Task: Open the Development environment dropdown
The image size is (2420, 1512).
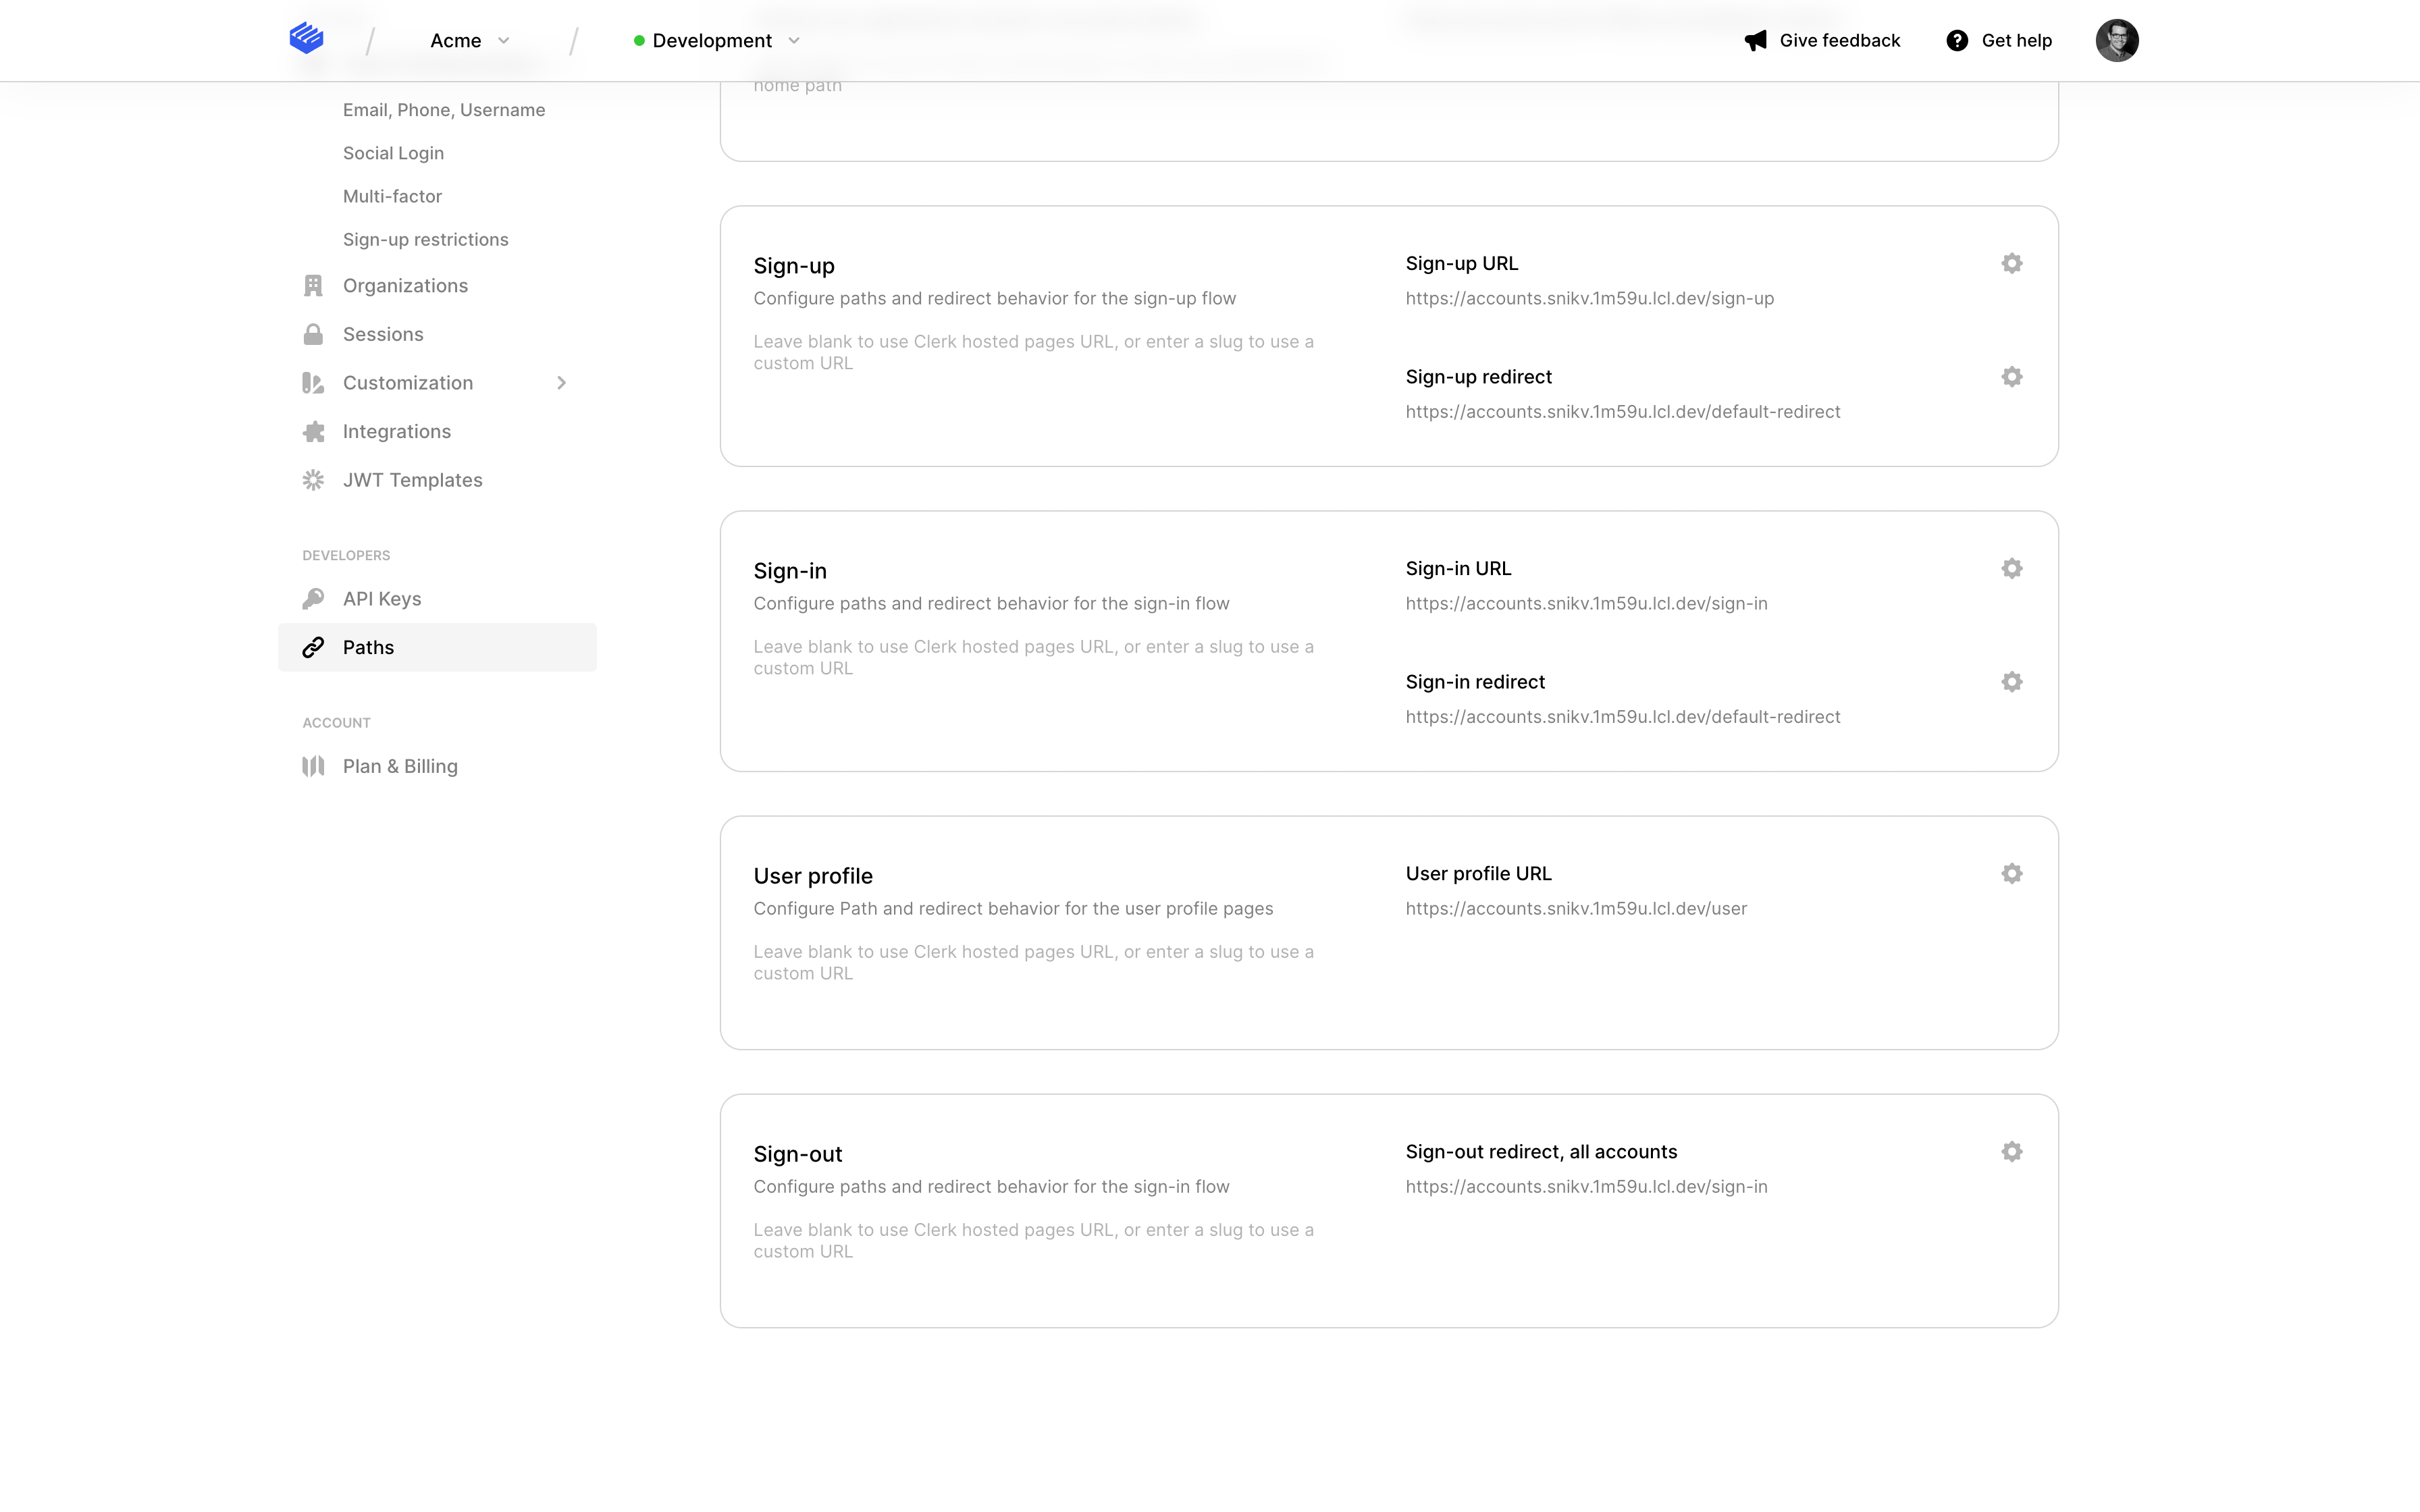Action: pyautogui.click(x=717, y=40)
